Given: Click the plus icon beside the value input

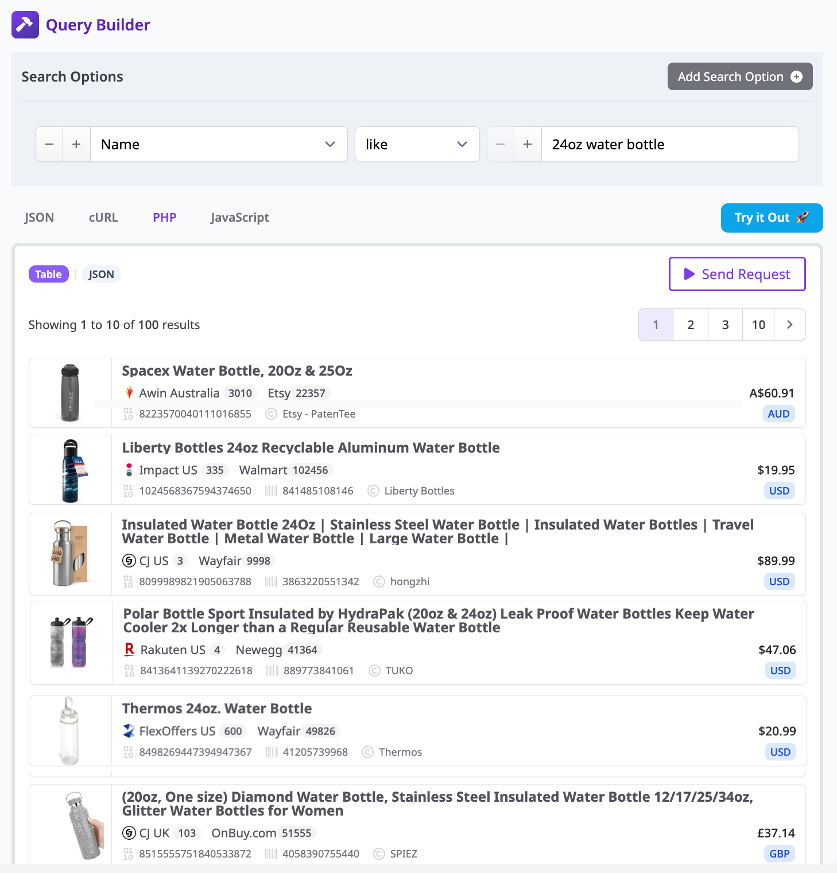Looking at the screenshot, I should tap(528, 144).
